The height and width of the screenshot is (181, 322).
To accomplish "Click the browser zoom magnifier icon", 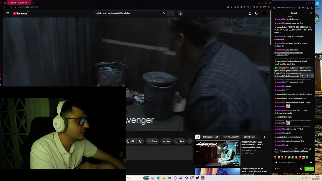I will point(228,7).
